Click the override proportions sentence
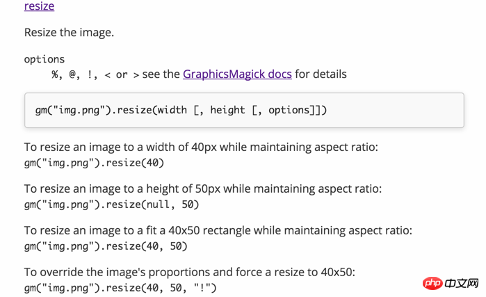Screen dimensions: 486x297 (x=189, y=272)
